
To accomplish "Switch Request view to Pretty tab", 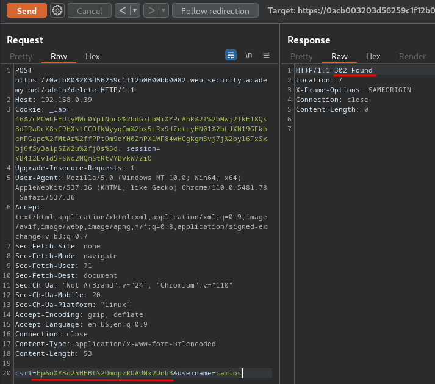I will [21, 56].
